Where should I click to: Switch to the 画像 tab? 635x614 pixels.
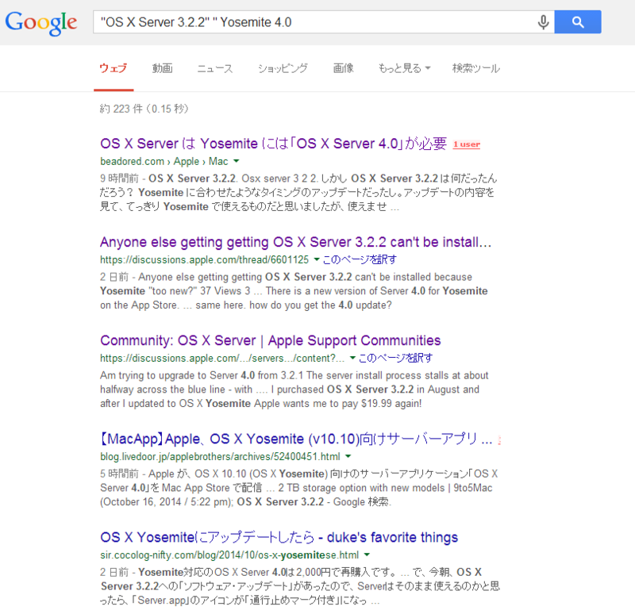point(343,68)
